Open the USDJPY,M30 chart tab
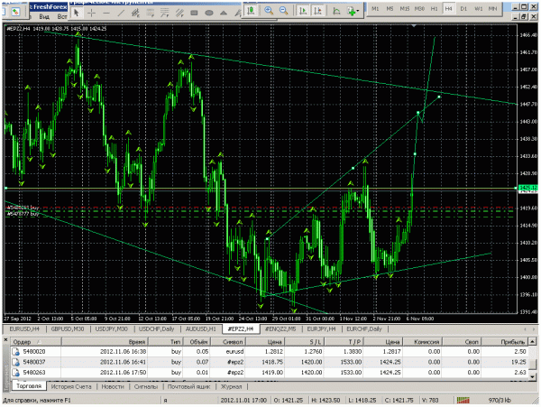This screenshot has width=541, height=407. click(x=111, y=329)
